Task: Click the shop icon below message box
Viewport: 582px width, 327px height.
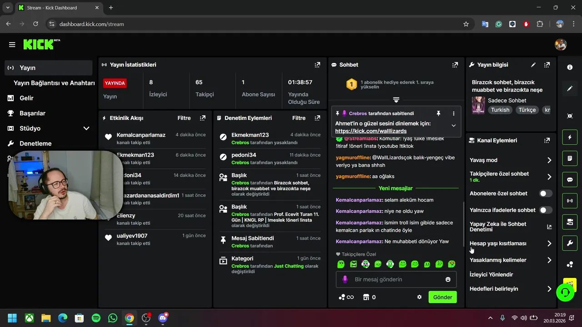Action: (366, 297)
